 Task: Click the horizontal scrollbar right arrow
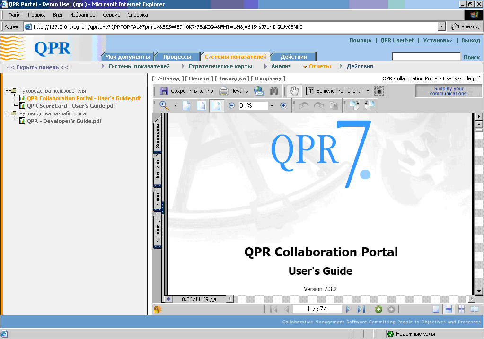coord(471,298)
